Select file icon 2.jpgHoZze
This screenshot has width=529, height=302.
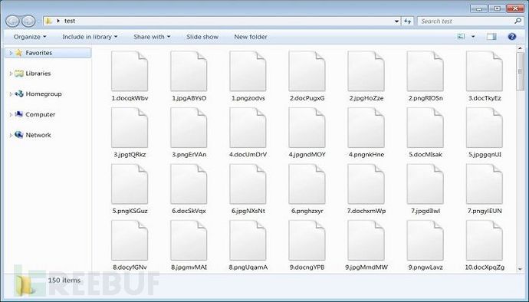coord(366,71)
